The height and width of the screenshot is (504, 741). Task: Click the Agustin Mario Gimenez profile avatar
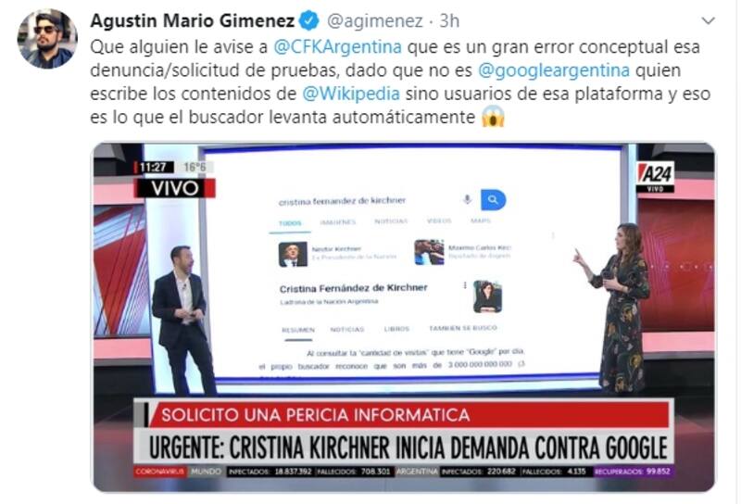point(47,39)
